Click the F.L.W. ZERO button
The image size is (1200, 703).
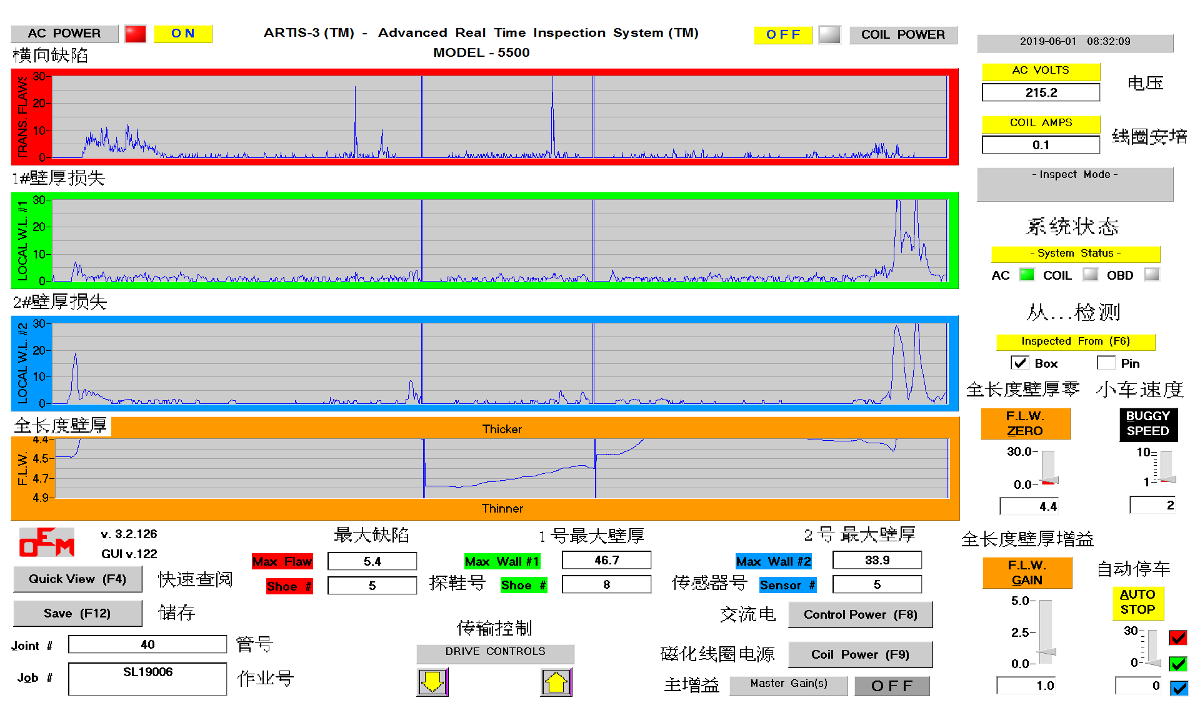[1025, 423]
